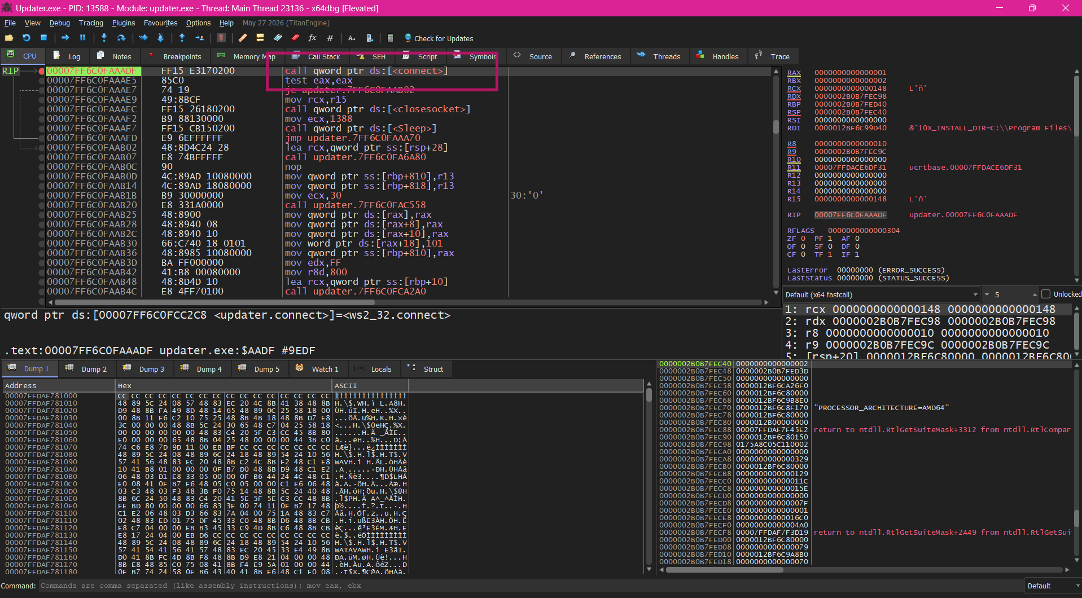Stop debugging using the blue square icon

click(x=43, y=38)
